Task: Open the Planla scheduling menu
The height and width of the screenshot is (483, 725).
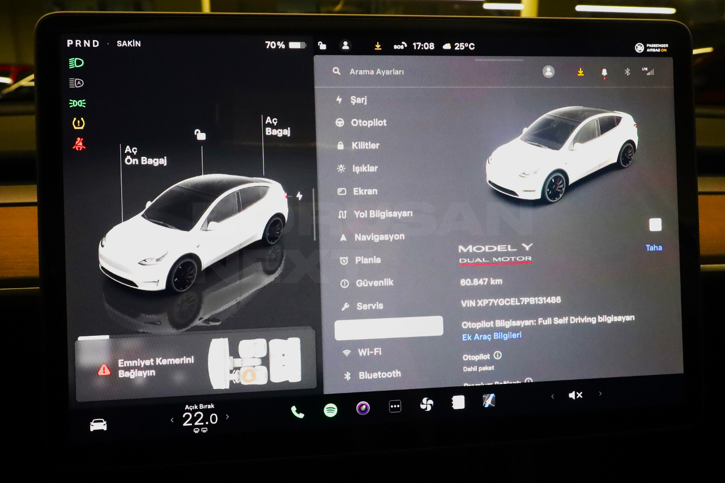Action: point(360,260)
